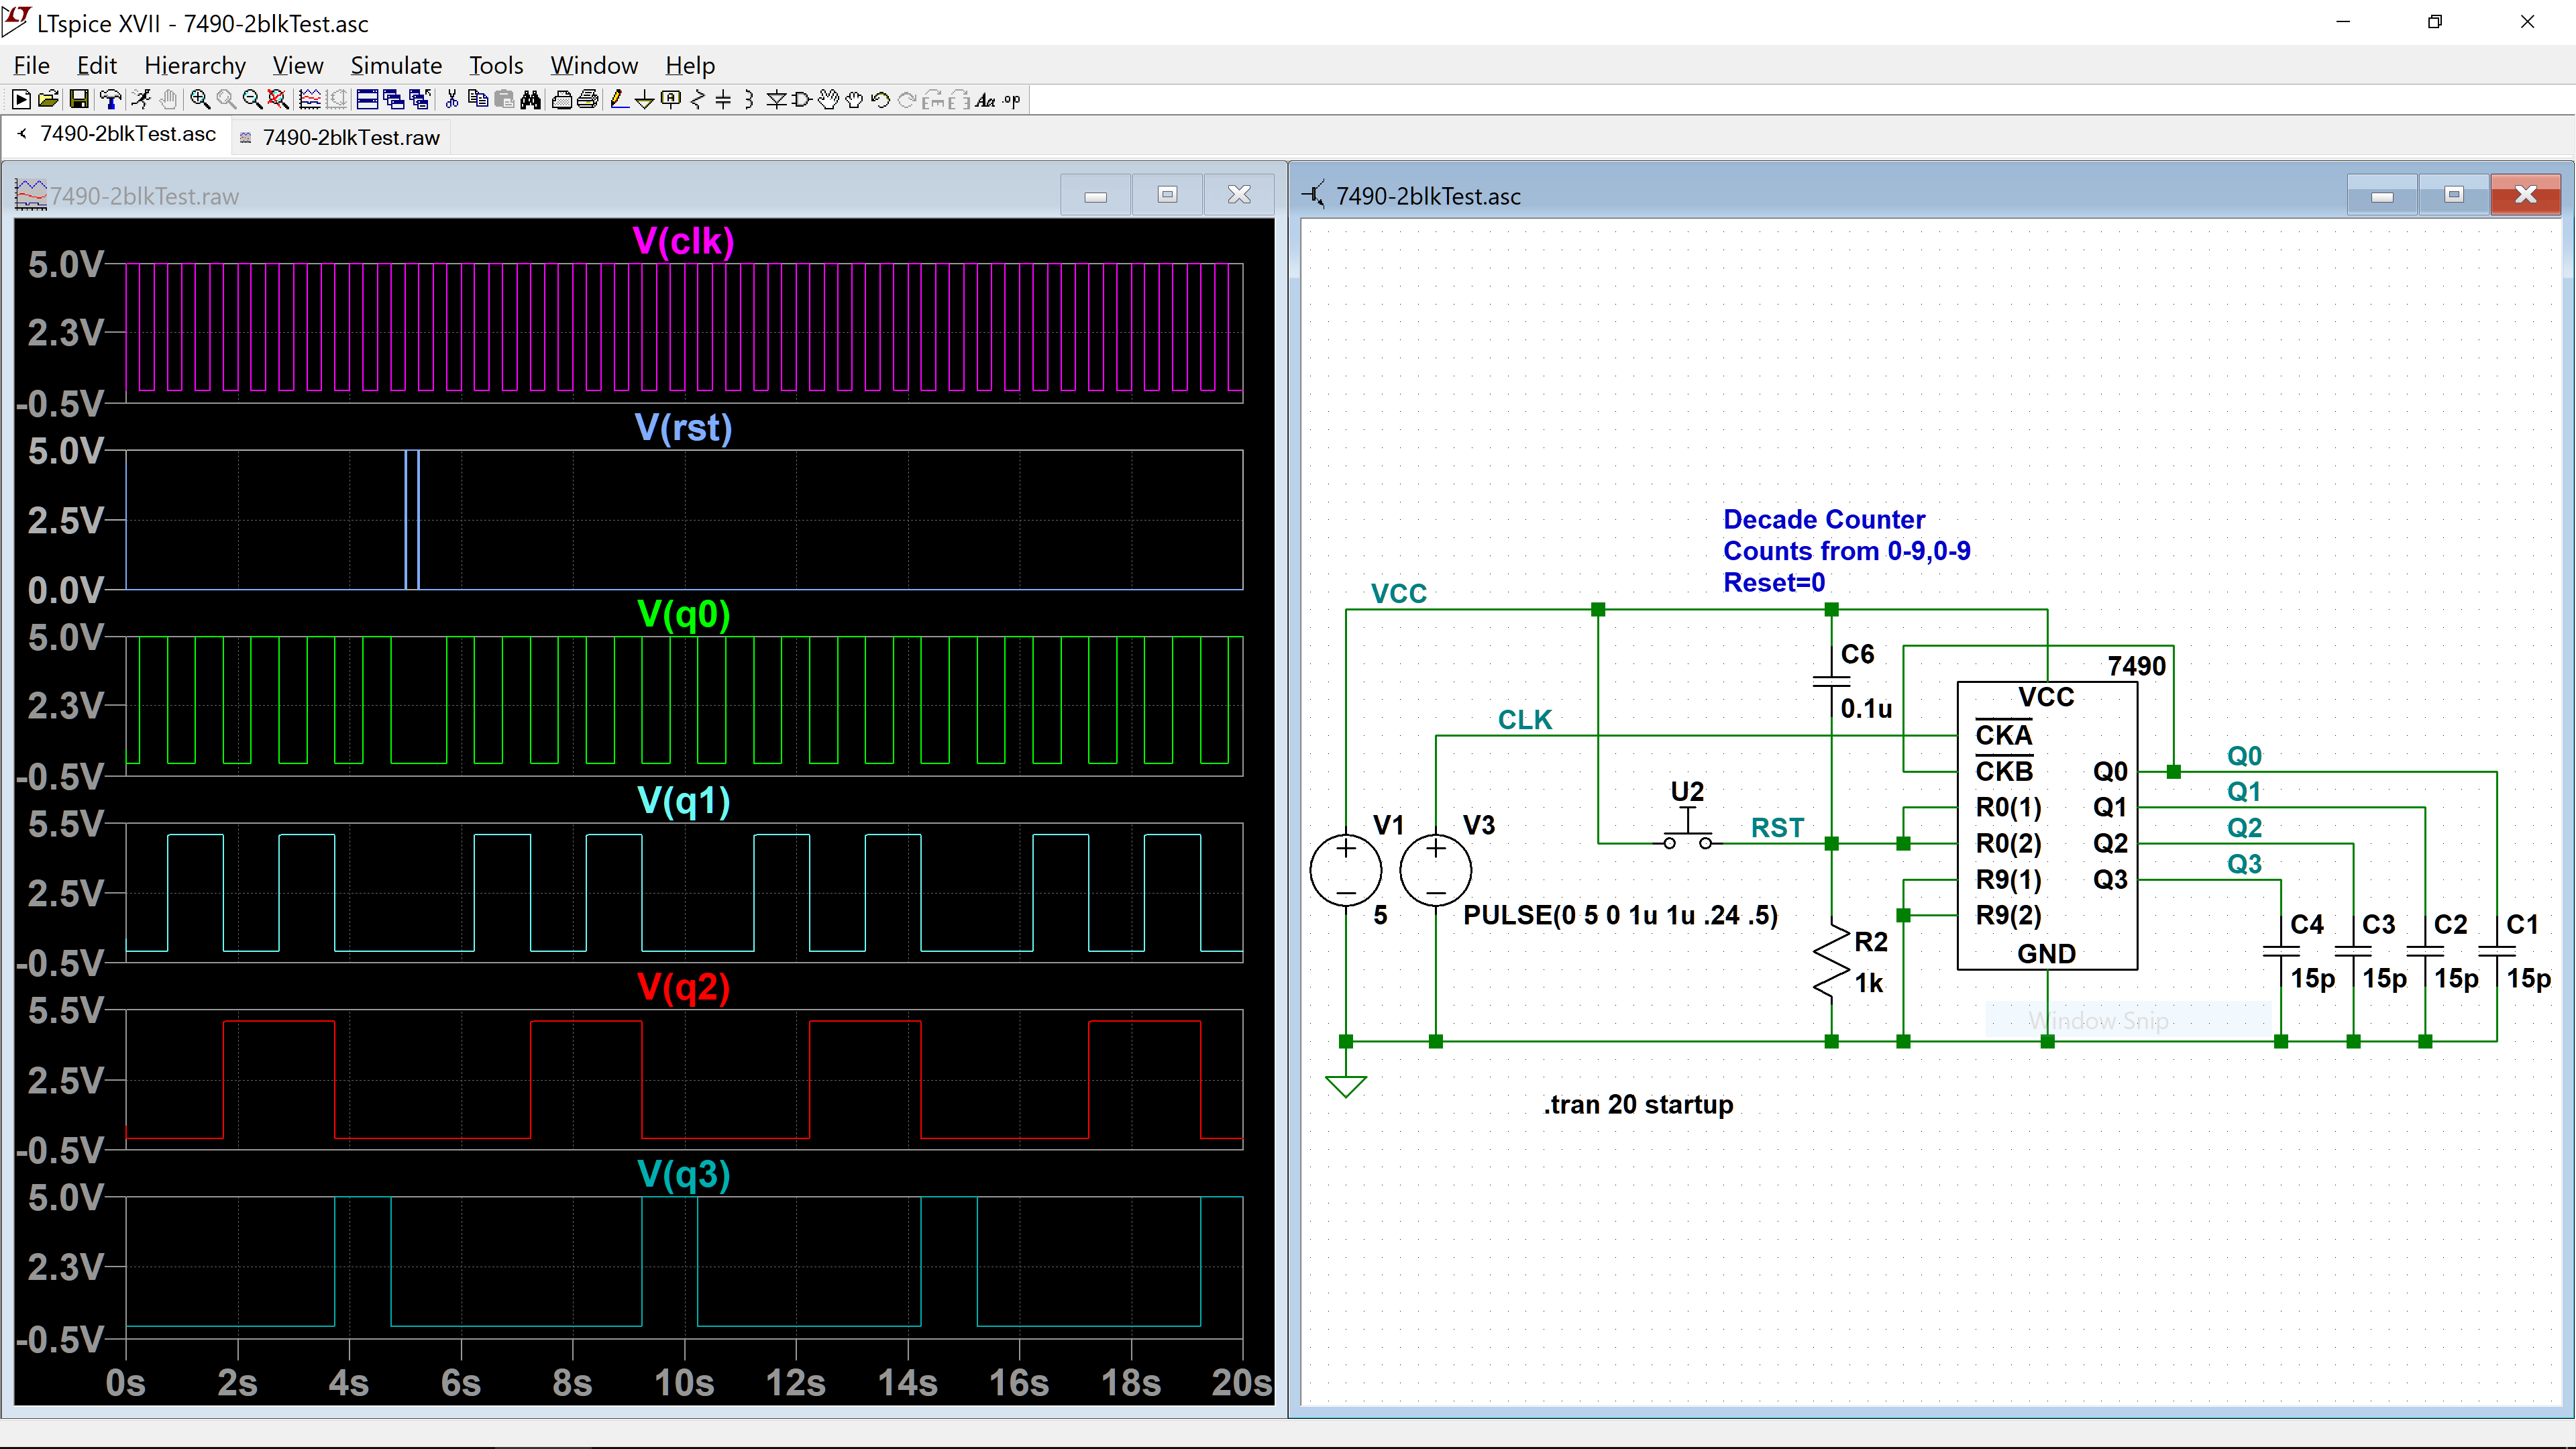The width and height of the screenshot is (2576, 1449).
Task: Save the schematic with the floppy disk icon
Action: [79, 100]
